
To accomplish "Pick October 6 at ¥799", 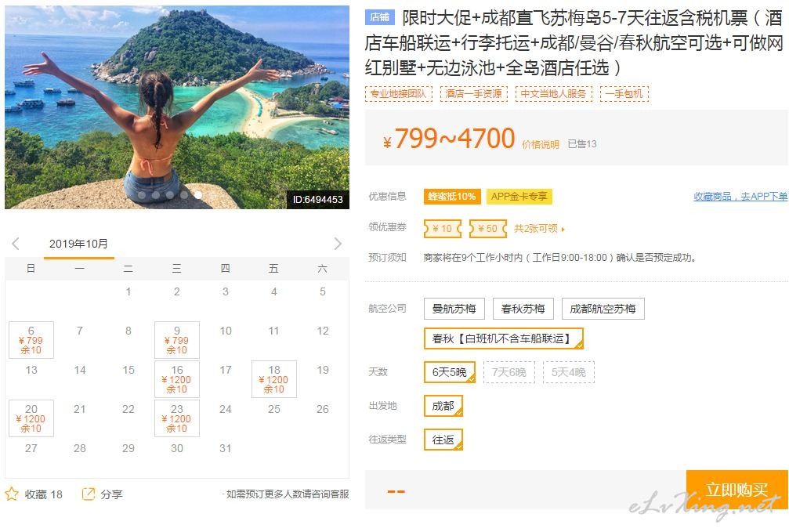I will [x=31, y=340].
